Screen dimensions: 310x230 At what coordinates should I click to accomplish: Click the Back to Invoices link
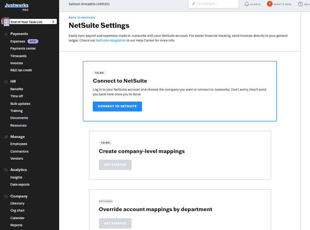click(82, 17)
